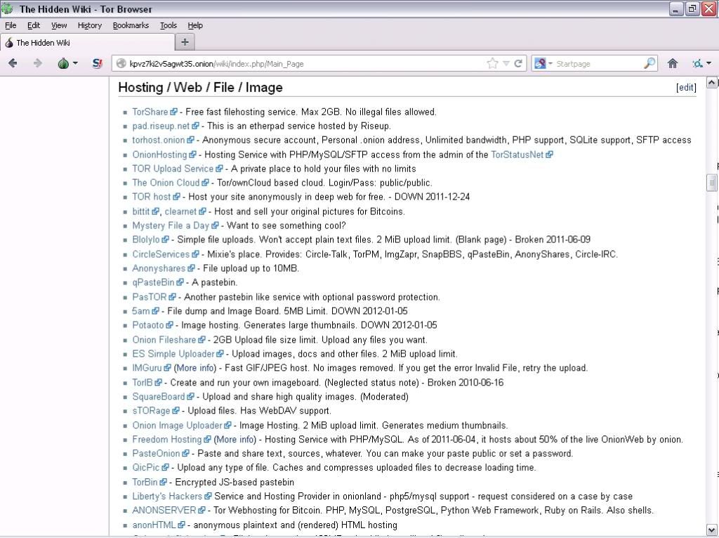Screen dimensions: 719x538
Task: Open the Onion Fileshare link
Action: pos(164,341)
